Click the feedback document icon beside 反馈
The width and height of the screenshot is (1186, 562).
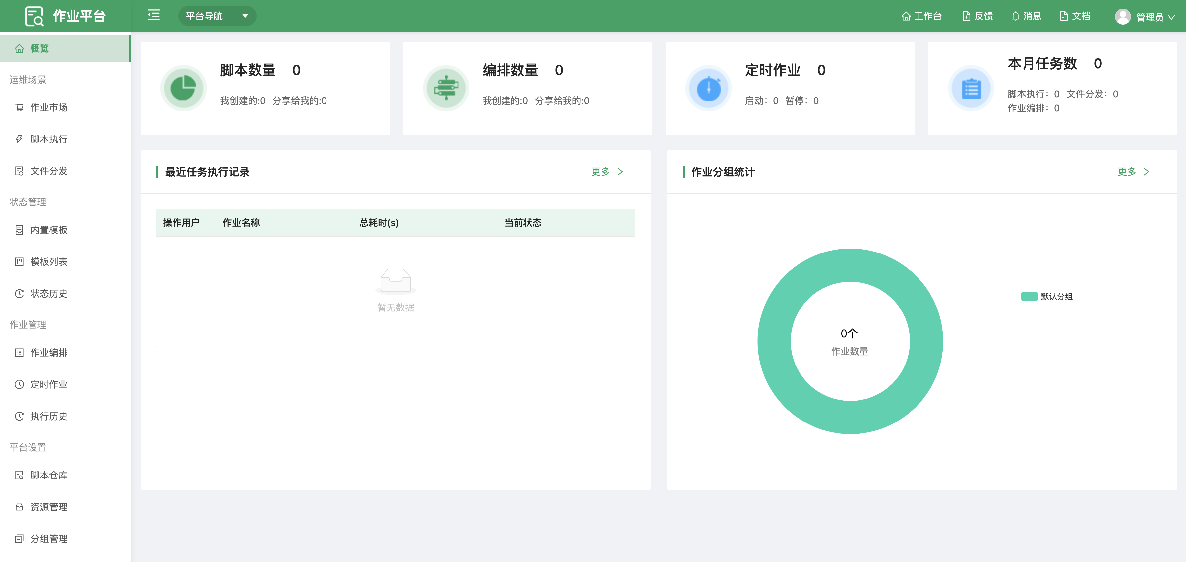[966, 16]
